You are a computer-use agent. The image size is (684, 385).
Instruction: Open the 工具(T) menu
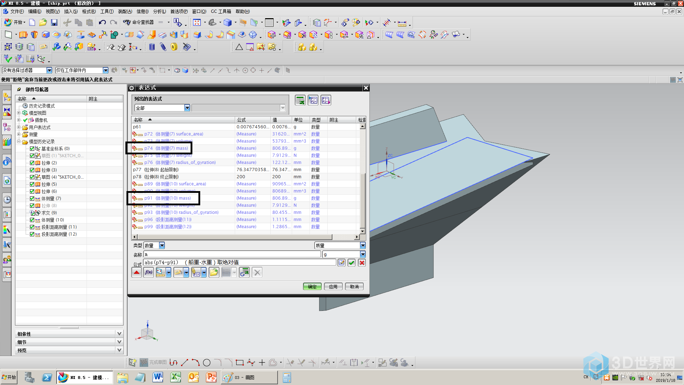107,11
